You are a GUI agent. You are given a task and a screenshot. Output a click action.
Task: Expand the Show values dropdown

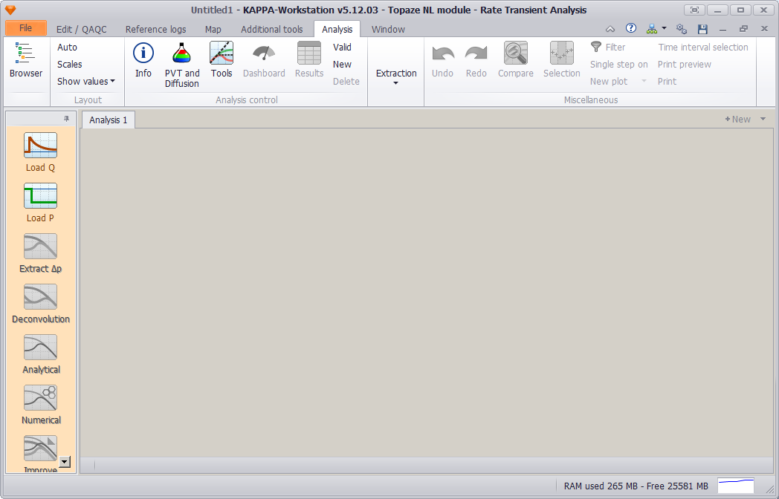point(86,81)
